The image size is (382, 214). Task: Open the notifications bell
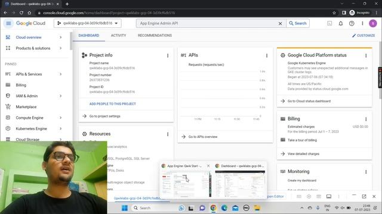(341, 24)
